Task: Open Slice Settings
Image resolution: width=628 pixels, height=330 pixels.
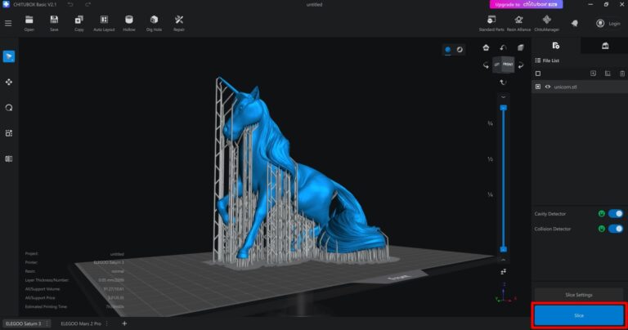Action: [578, 294]
